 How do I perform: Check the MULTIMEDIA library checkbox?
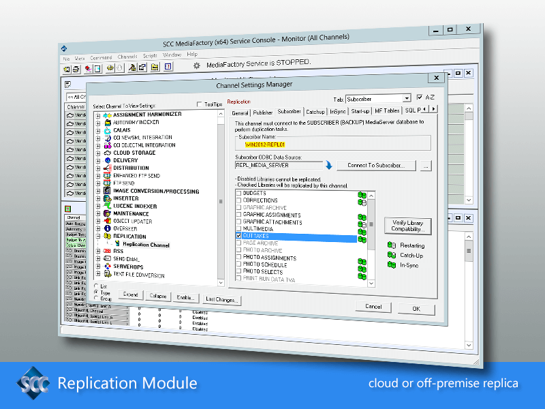point(239,228)
